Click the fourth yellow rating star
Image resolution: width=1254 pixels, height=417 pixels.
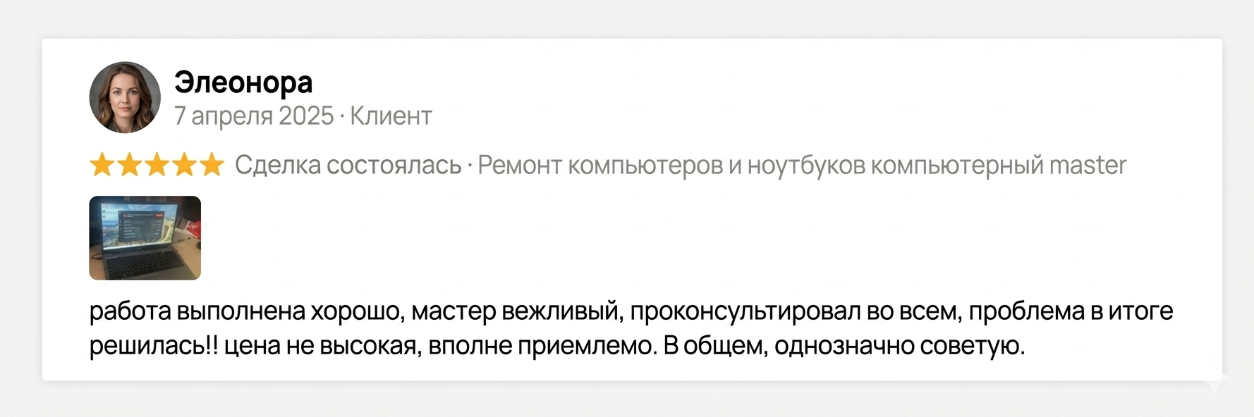click(184, 165)
